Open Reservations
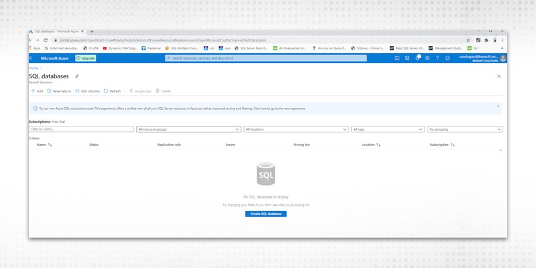 point(59,91)
